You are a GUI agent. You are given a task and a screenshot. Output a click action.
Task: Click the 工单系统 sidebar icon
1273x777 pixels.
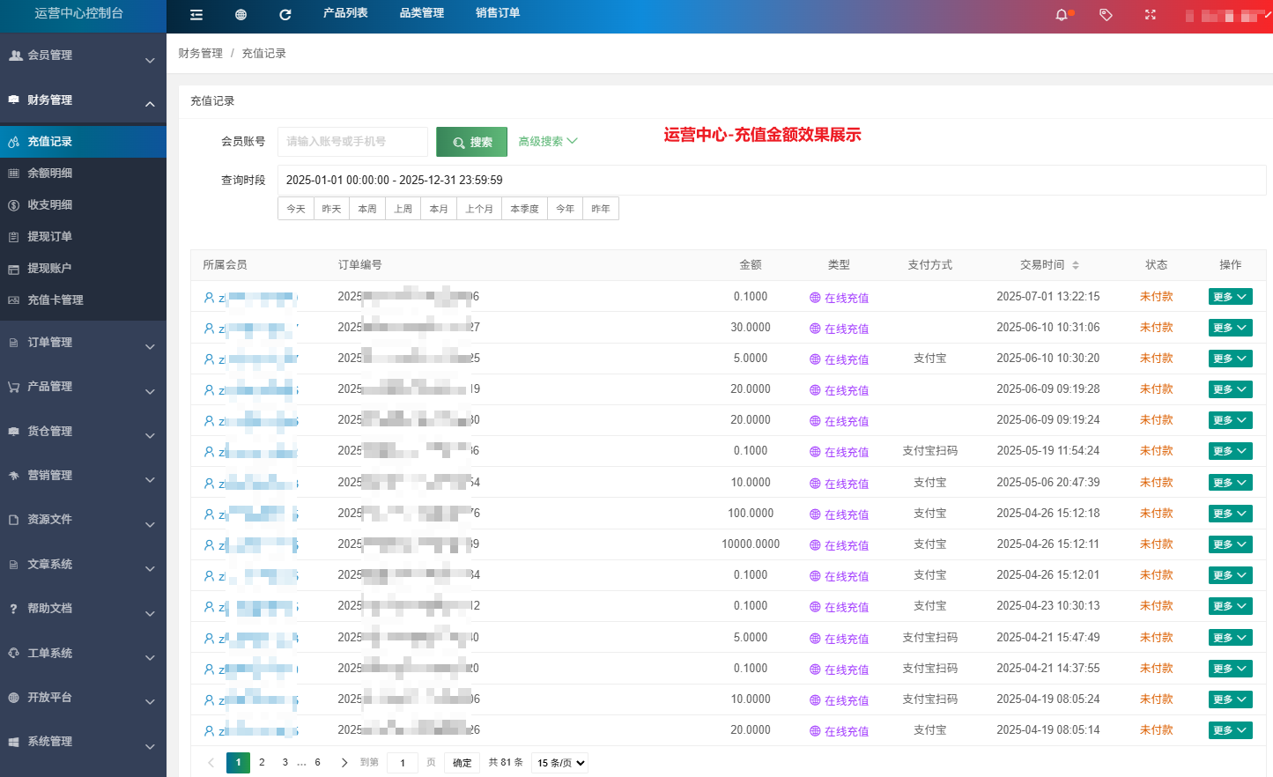pos(13,653)
